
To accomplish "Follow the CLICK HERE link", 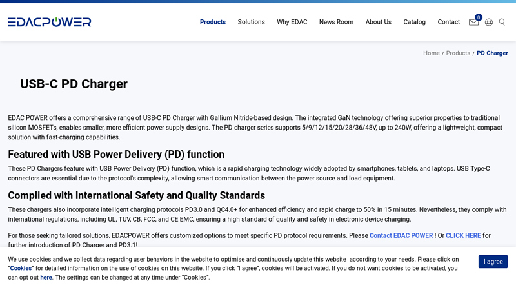I will 463,235.
